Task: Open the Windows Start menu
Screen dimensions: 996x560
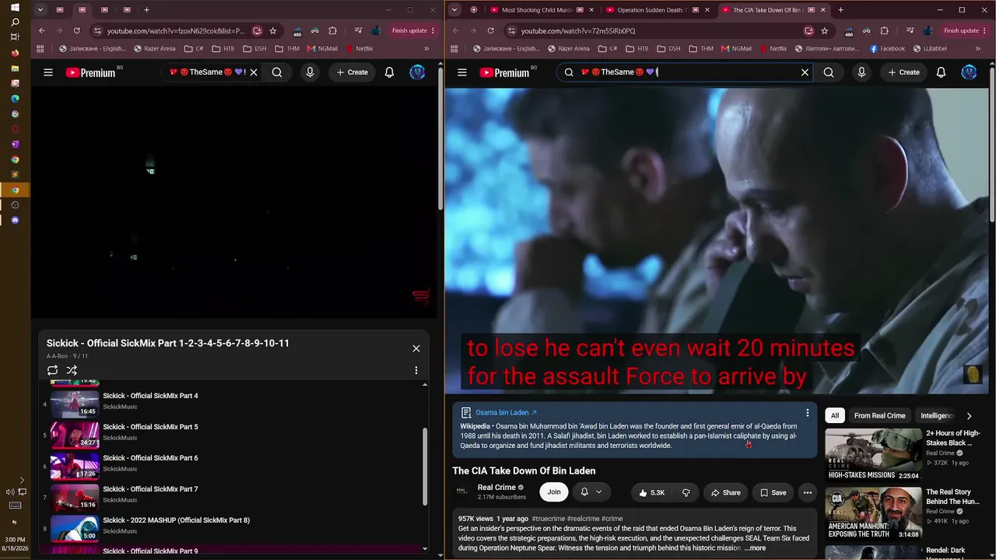Action: pos(15,8)
